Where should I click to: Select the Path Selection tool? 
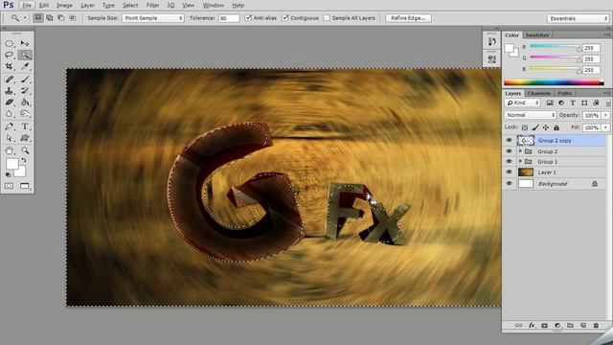coord(9,138)
